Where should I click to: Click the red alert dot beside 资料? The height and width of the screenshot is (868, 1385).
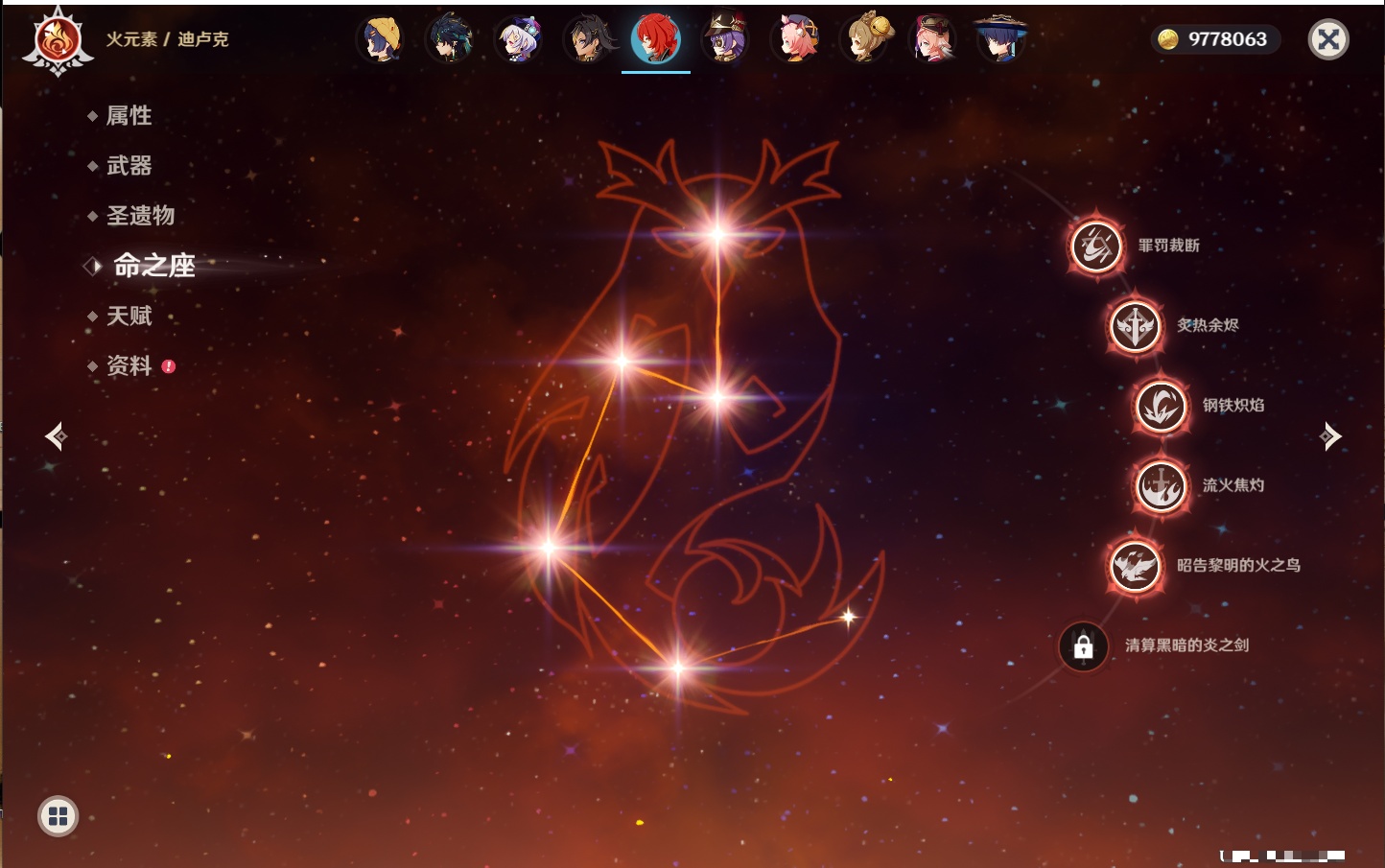pyautogui.click(x=169, y=366)
